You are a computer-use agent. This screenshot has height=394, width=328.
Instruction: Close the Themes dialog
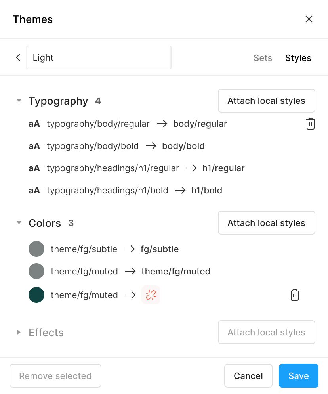click(309, 19)
